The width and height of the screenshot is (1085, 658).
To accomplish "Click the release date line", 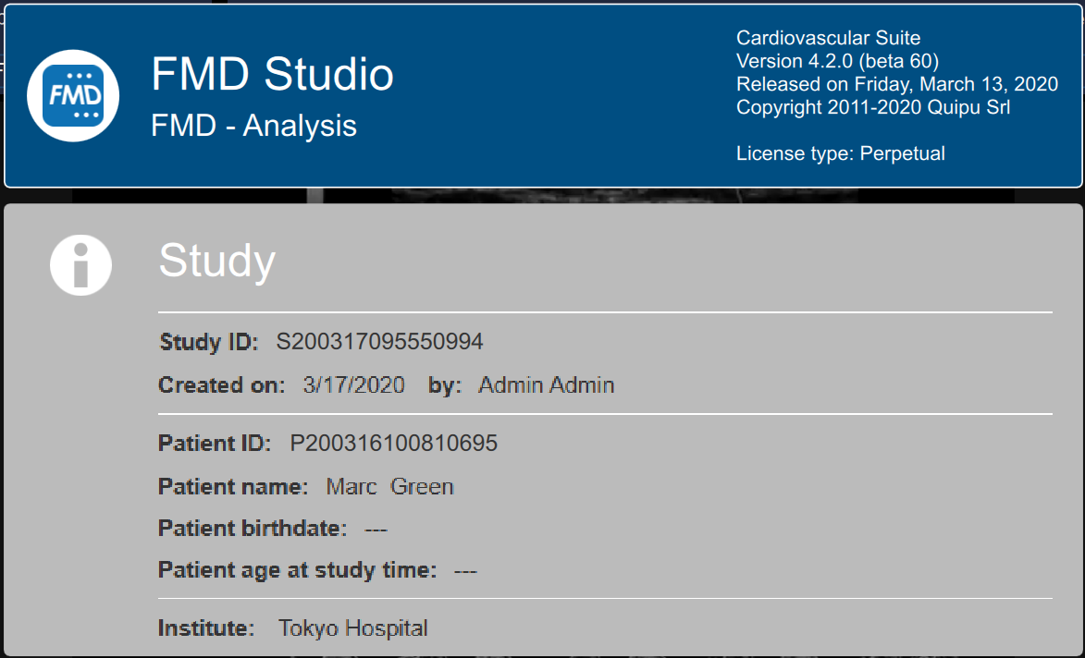I will point(896,84).
